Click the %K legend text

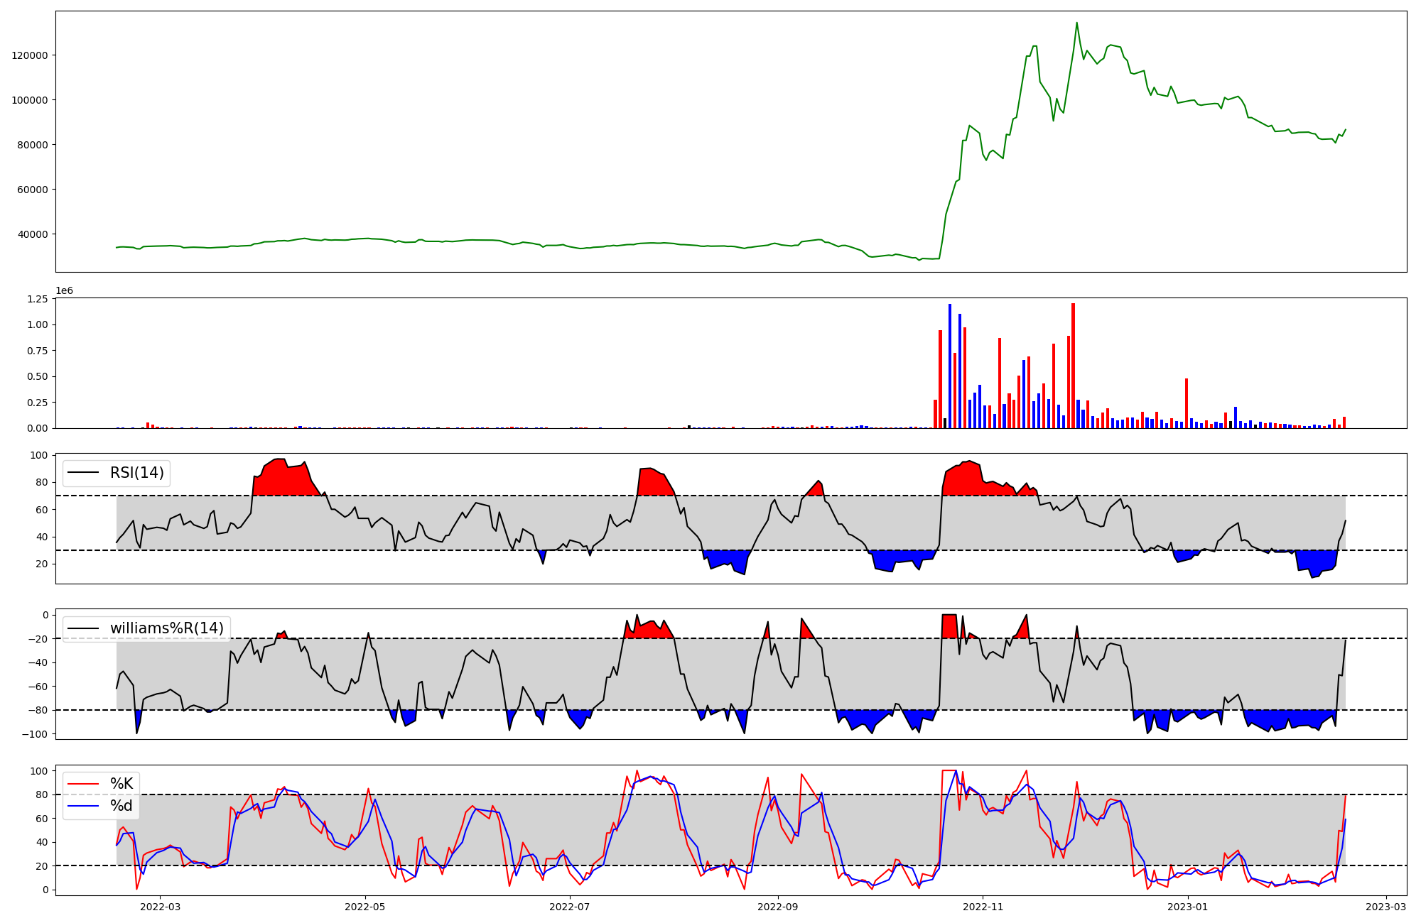pyautogui.click(x=121, y=784)
